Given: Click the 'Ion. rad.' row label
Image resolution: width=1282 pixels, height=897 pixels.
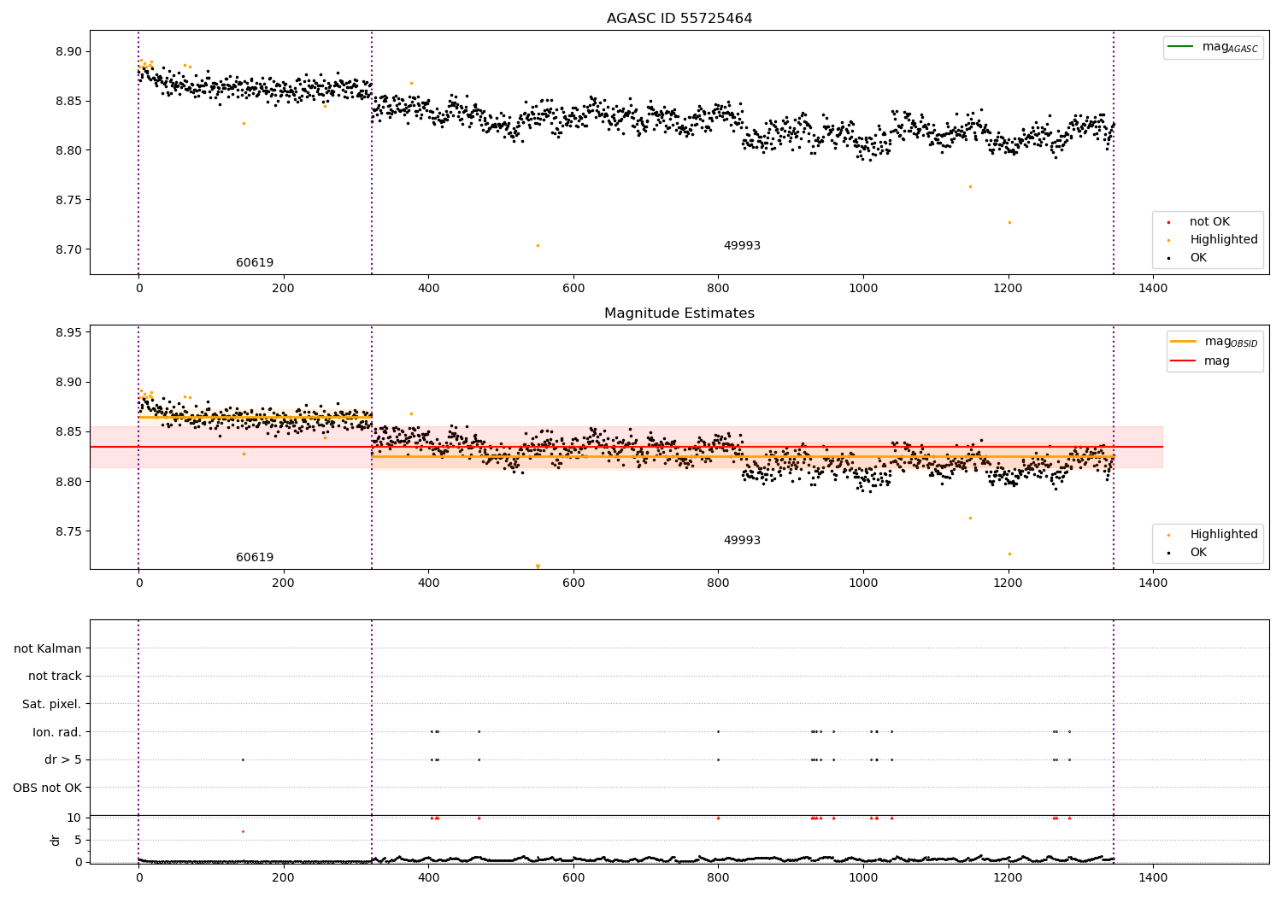Looking at the screenshot, I should [57, 732].
